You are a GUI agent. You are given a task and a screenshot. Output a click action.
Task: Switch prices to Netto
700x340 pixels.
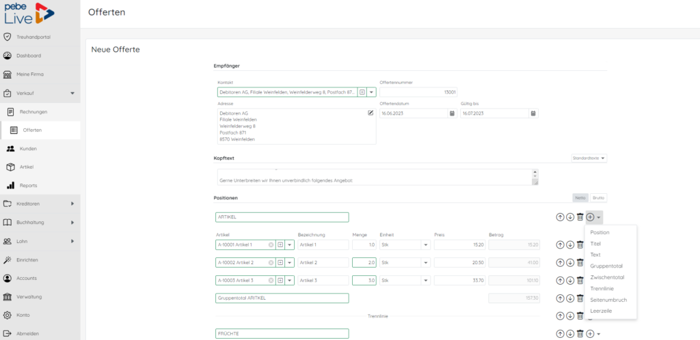580,198
